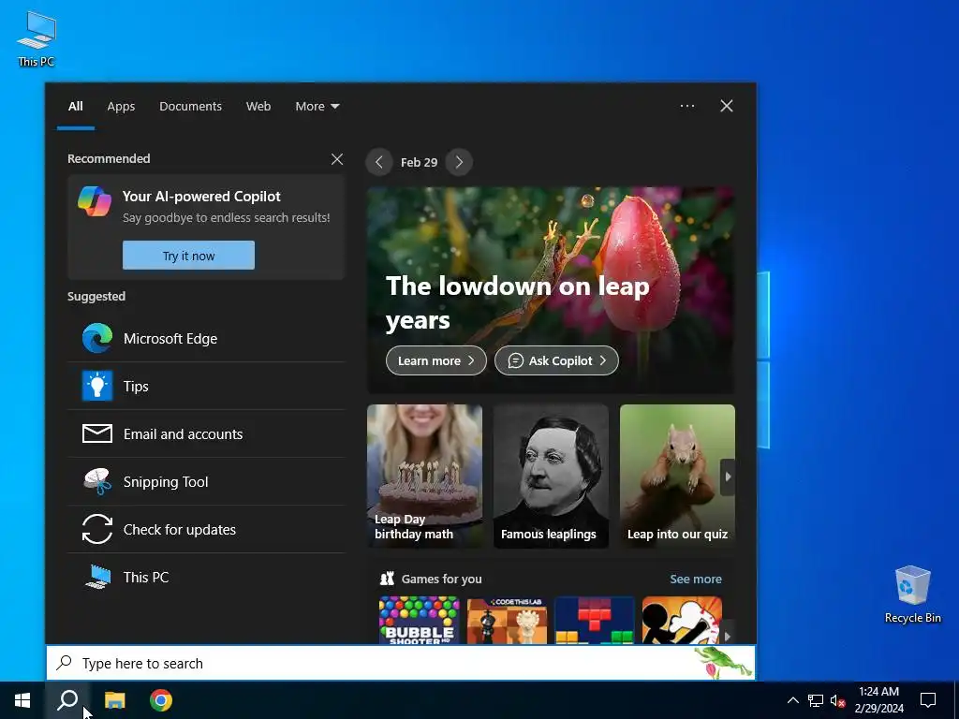Click the Try it now button
959x719 pixels.
tap(188, 256)
